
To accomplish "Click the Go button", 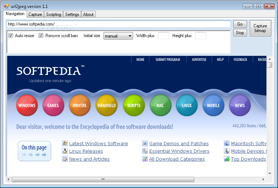I will click(x=240, y=24).
